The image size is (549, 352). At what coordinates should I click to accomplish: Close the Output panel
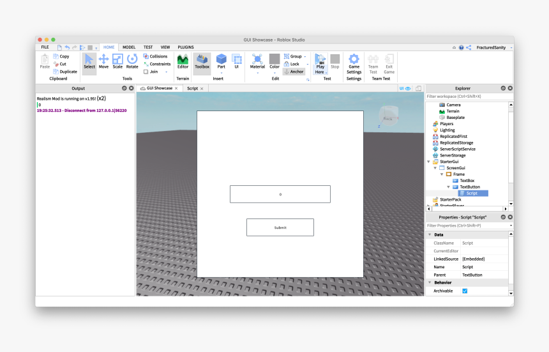coord(132,88)
